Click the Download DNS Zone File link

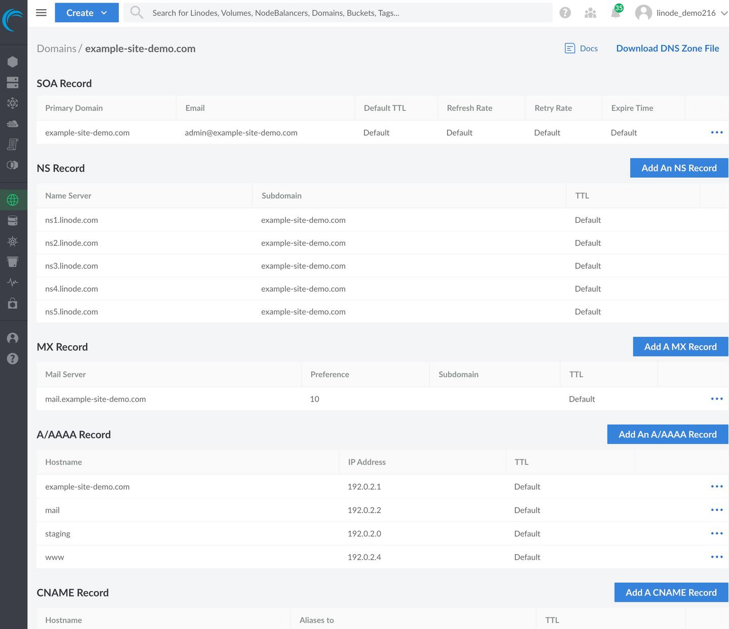(x=667, y=49)
